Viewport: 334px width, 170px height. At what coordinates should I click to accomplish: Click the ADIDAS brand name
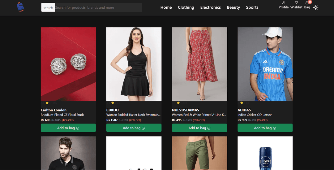tap(244, 110)
